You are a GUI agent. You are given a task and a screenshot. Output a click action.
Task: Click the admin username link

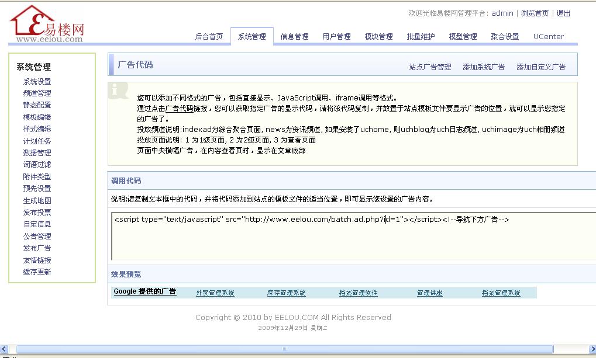pyautogui.click(x=502, y=13)
